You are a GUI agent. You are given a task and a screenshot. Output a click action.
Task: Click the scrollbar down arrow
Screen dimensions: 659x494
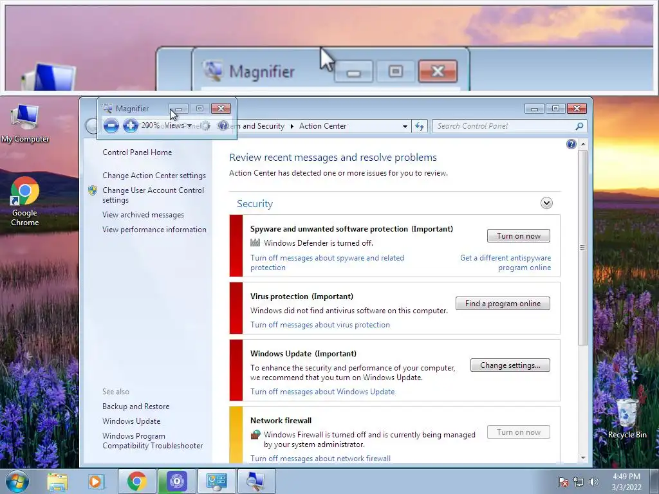(583, 458)
